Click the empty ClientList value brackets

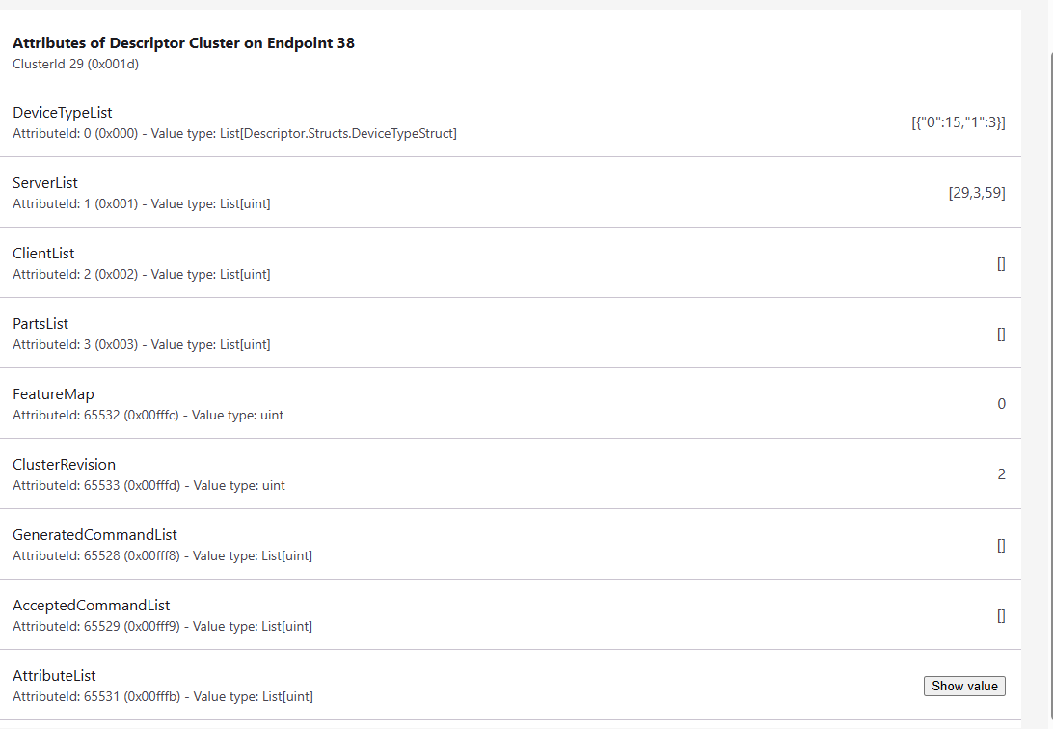1001,263
